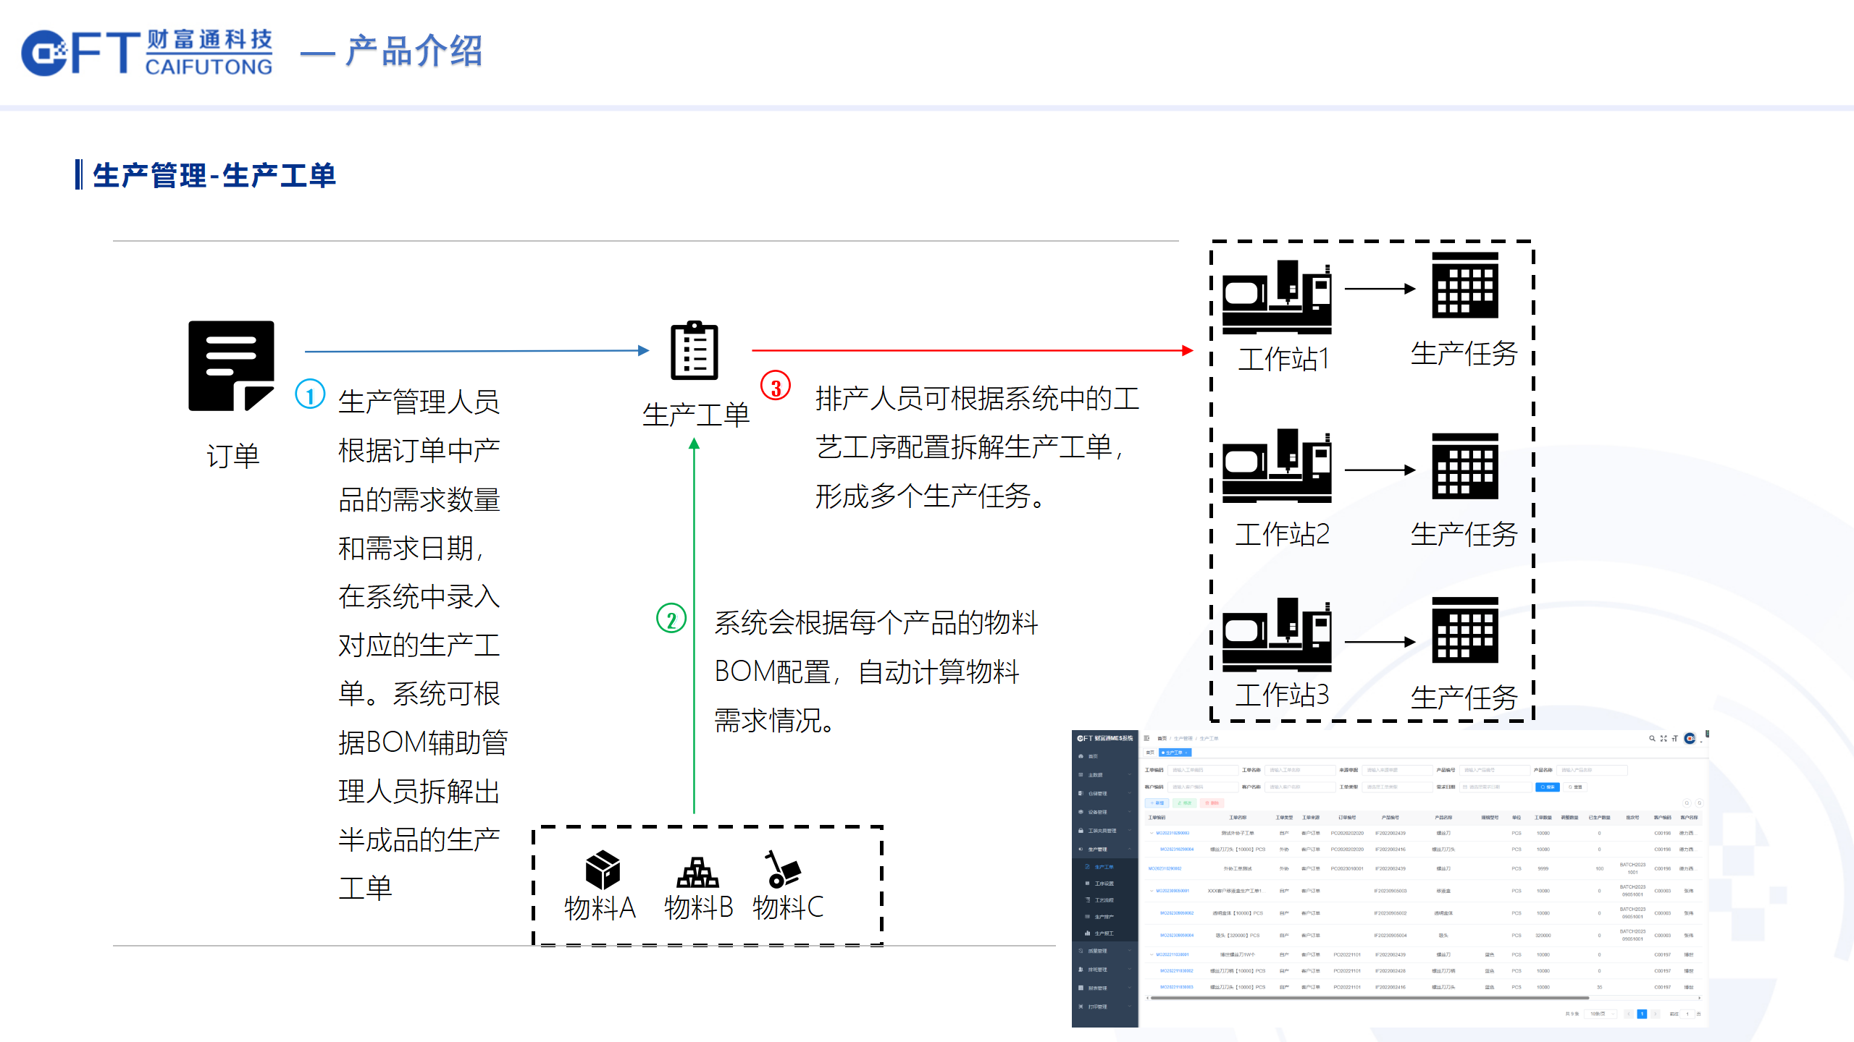Collapse row MO202309050001

coord(1152,891)
